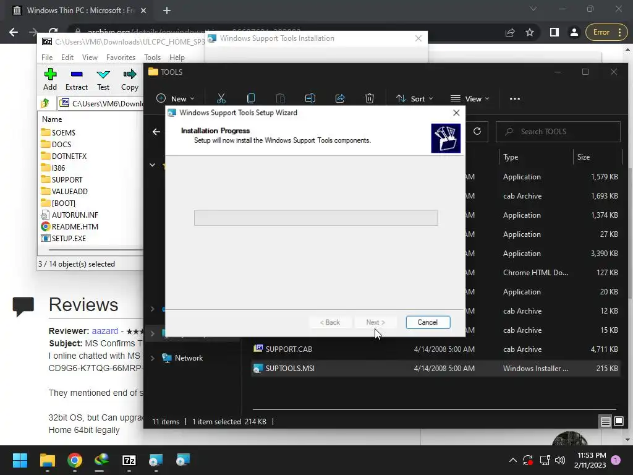Click Share icon in TOOLS Explorer toolbar
This screenshot has width=633, height=475.
(x=340, y=98)
